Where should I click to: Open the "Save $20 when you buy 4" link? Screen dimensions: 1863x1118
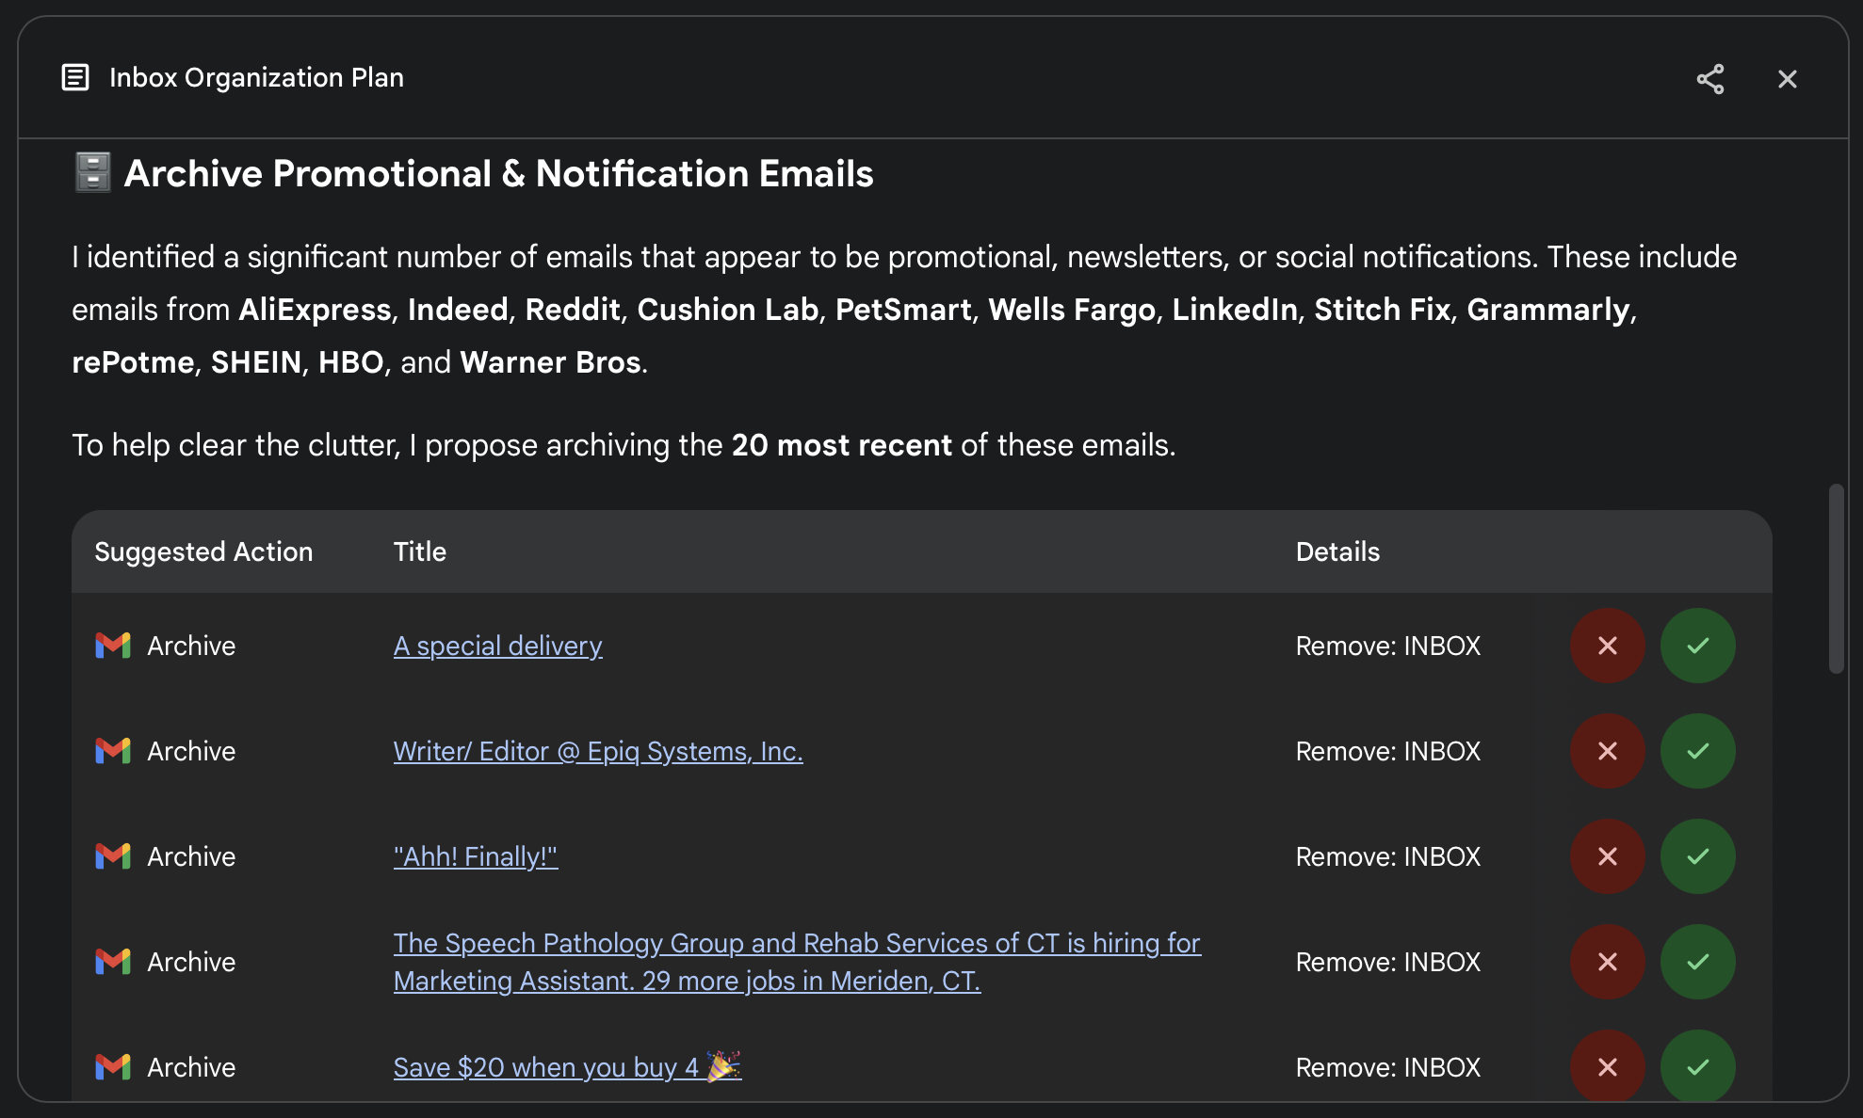(x=566, y=1067)
